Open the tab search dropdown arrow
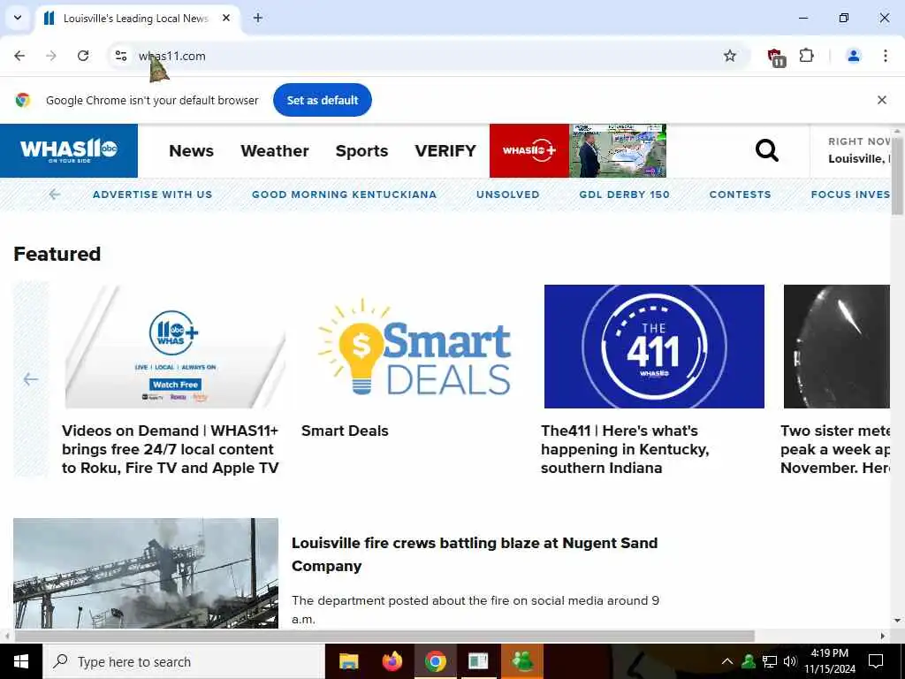Viewport: 905px width, 679px height. click(18, 18)
